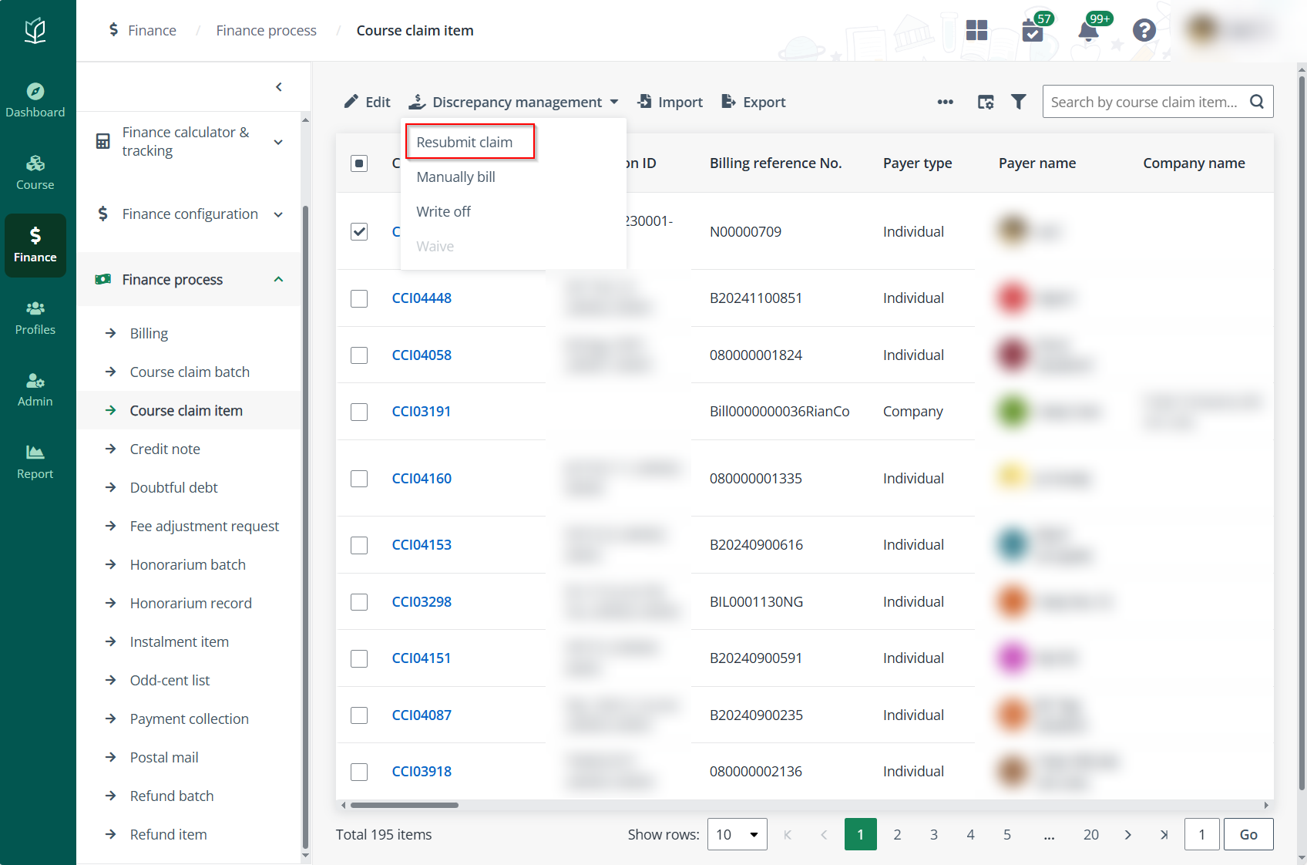
Task: Open the filter funnel icon
Action: click(1019, 102)
